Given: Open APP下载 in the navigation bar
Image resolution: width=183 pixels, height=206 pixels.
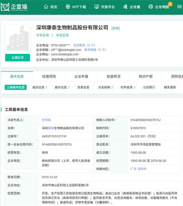Looking at the screenshot, I should click(x=79, y=7).
